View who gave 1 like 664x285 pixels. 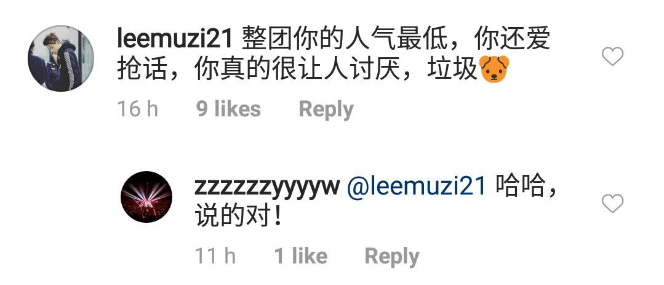click(301, 256)
